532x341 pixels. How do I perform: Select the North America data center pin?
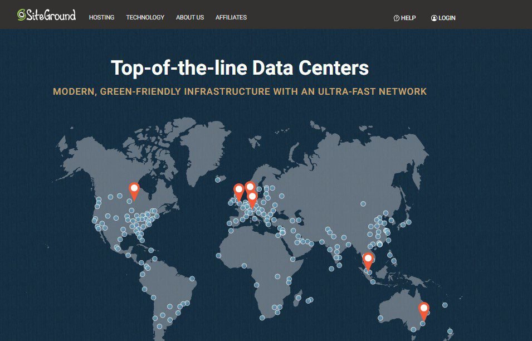pos(134,191)
